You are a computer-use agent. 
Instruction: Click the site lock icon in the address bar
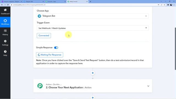[12, 5]
